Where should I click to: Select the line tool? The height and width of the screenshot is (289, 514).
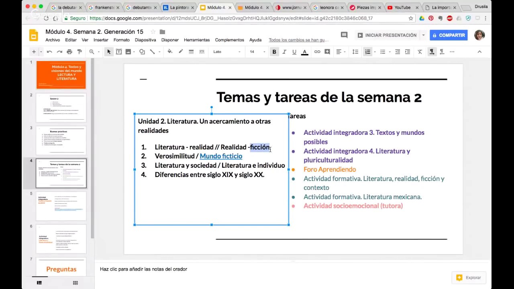(x=152, y=52)
